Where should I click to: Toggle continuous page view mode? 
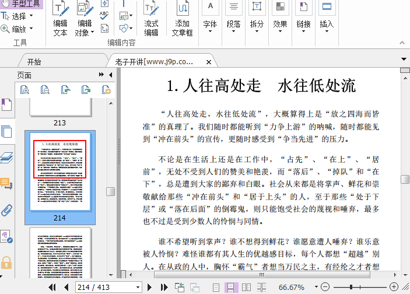click(231, 287)
